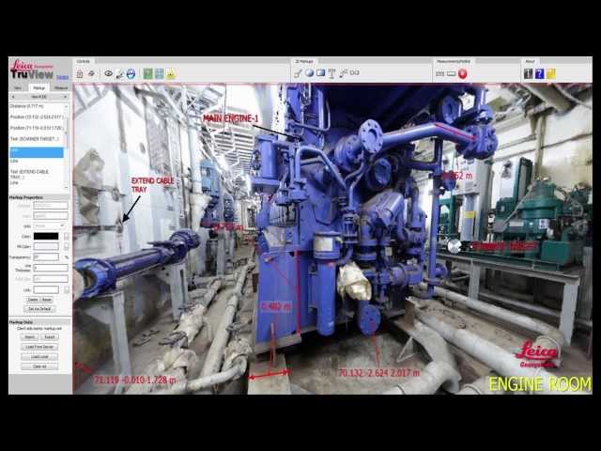Viewport: 601px width, 451px height.
Task: Click the blue globe icon
Action: pos(131,73)
